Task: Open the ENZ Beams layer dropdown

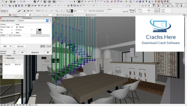Action: 35,11
